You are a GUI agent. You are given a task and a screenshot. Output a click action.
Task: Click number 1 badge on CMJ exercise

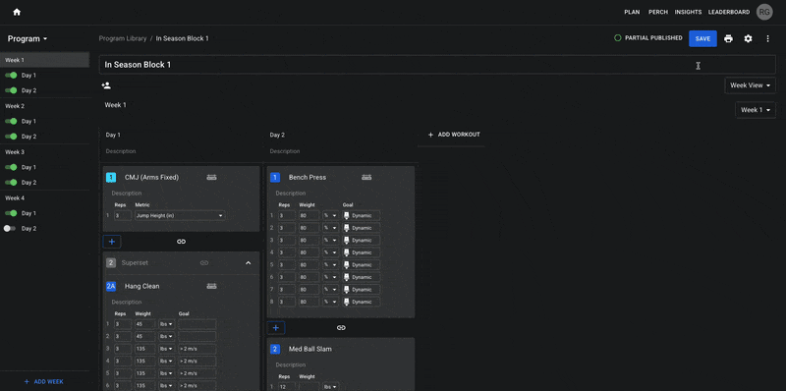(111, 177)
